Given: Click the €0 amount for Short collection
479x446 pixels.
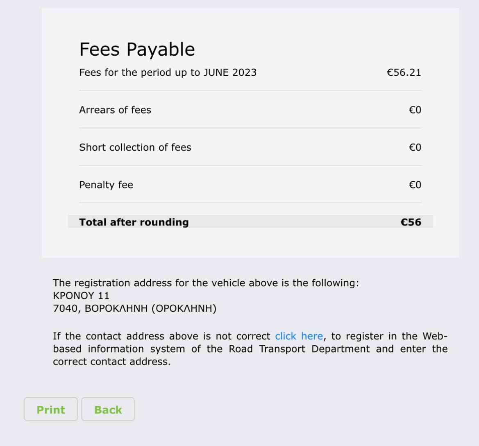Looking at the screenshot, I should 415,147.
